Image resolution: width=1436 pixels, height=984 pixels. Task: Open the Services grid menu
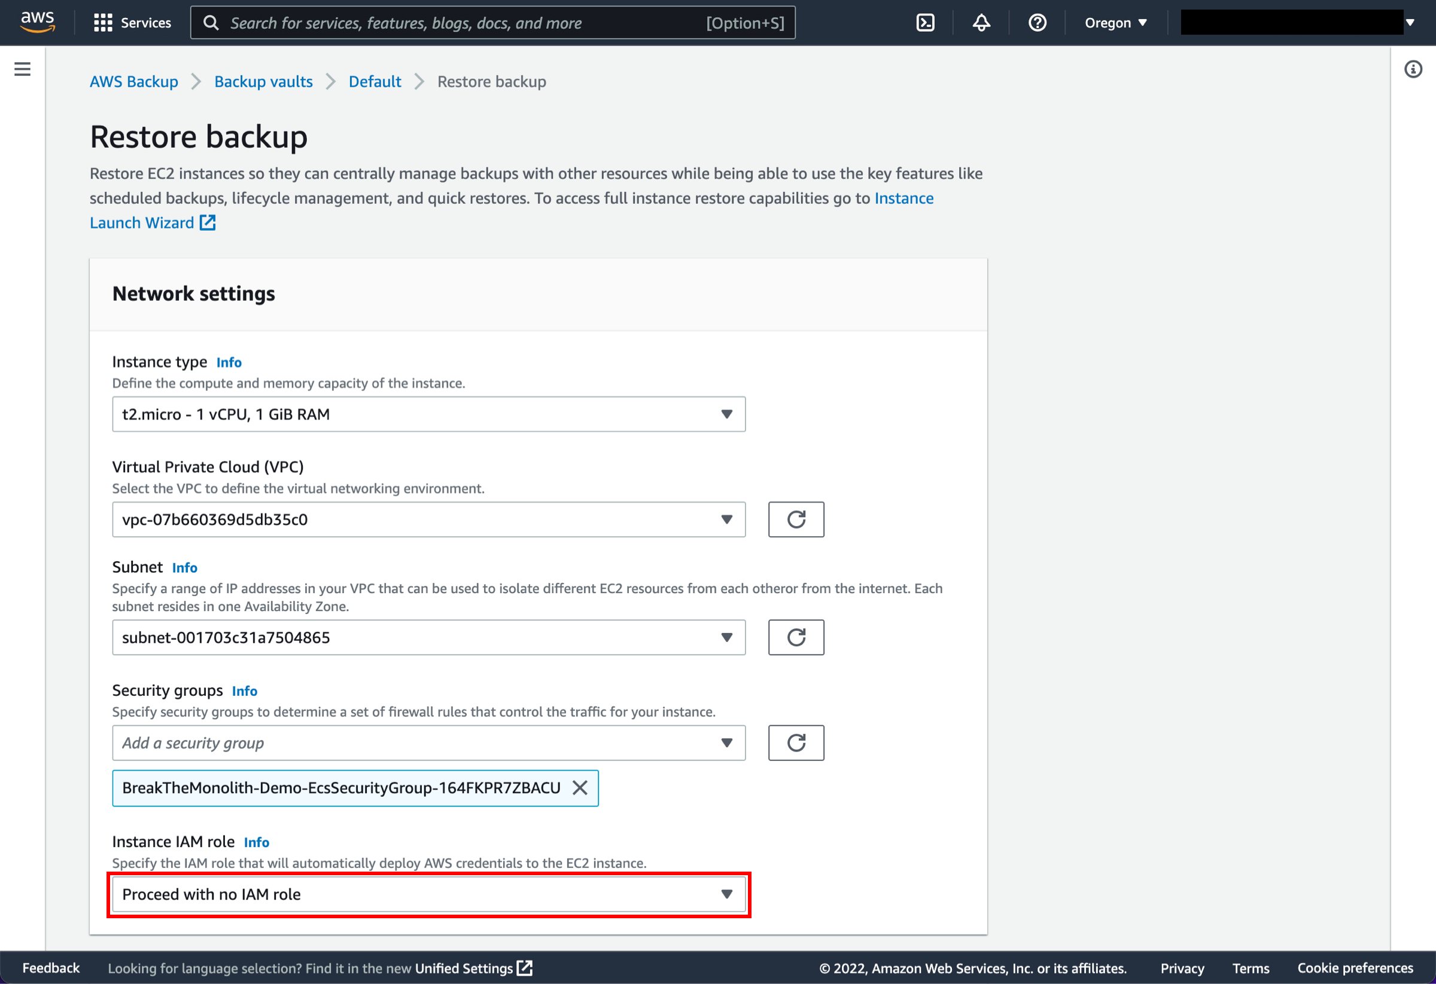132,23
